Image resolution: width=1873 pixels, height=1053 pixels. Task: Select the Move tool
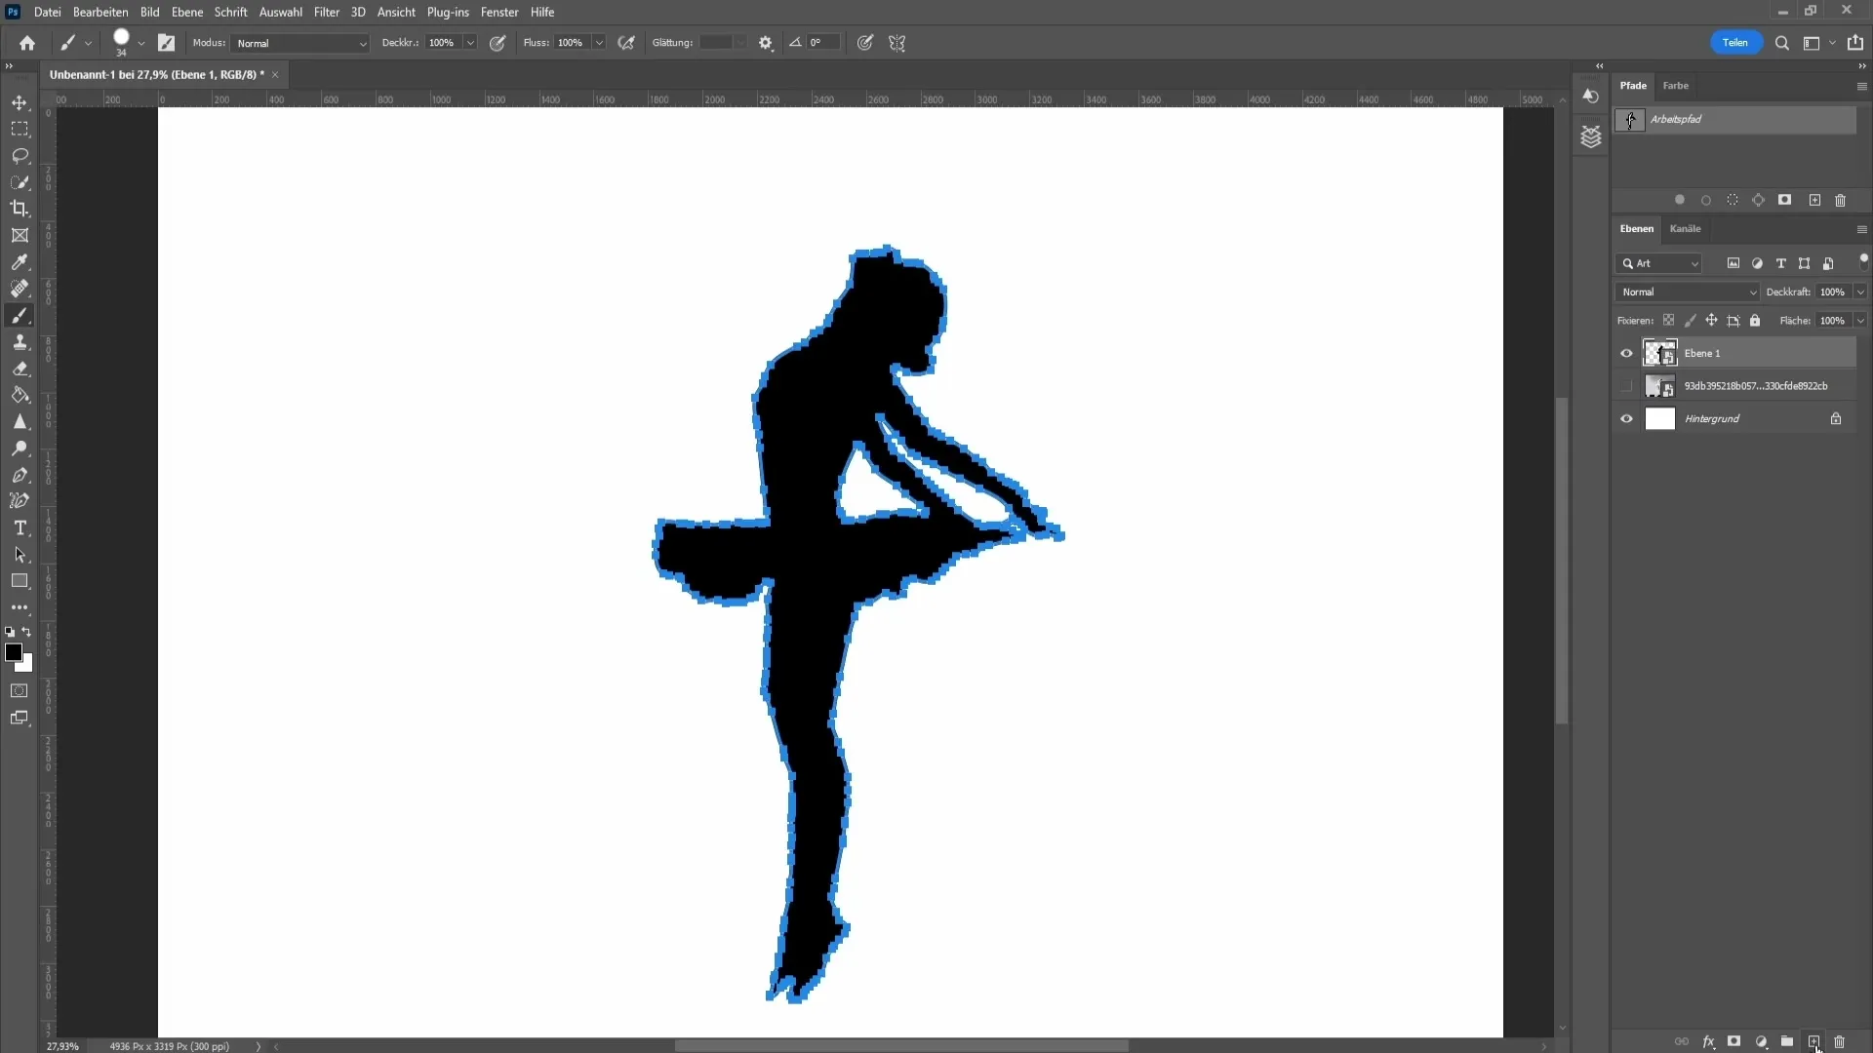tap(20, 101)
